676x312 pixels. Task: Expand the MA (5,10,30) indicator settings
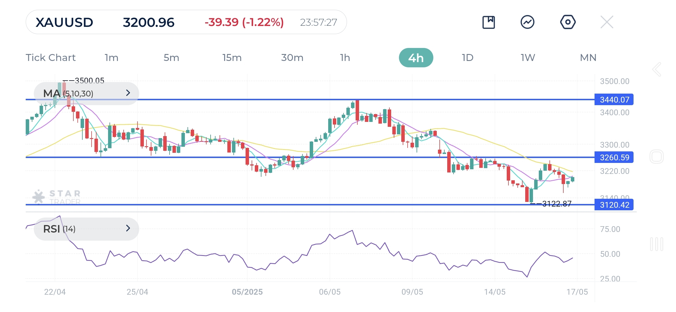pos(128,93)
